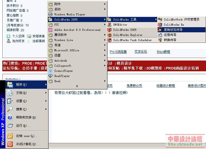Click the 文档 documents icon
Image resolution: width=206 pixels, height=149 pixels.
point(10,93)
